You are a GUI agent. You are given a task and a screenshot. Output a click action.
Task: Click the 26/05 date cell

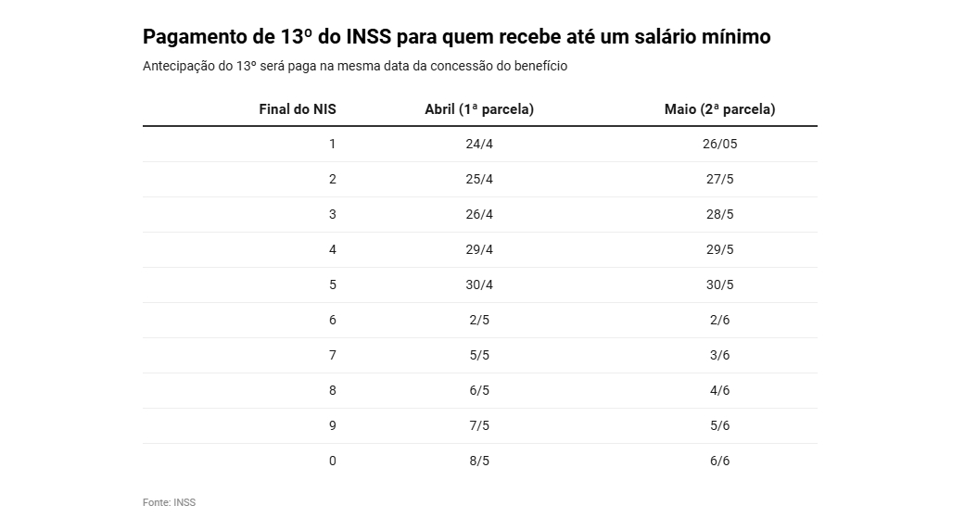click(719, 144)
